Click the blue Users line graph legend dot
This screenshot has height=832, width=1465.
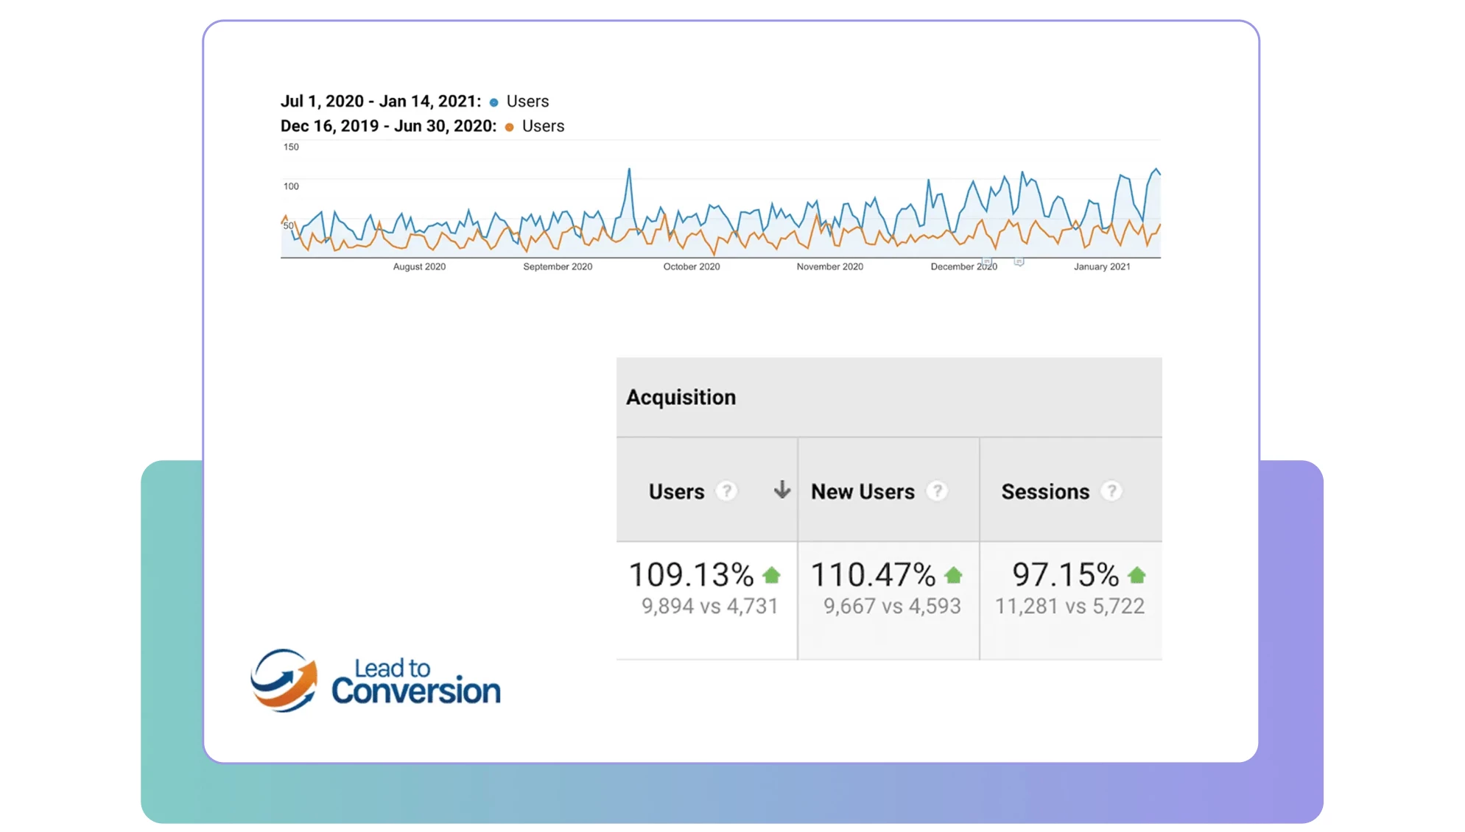pos(494,101)
